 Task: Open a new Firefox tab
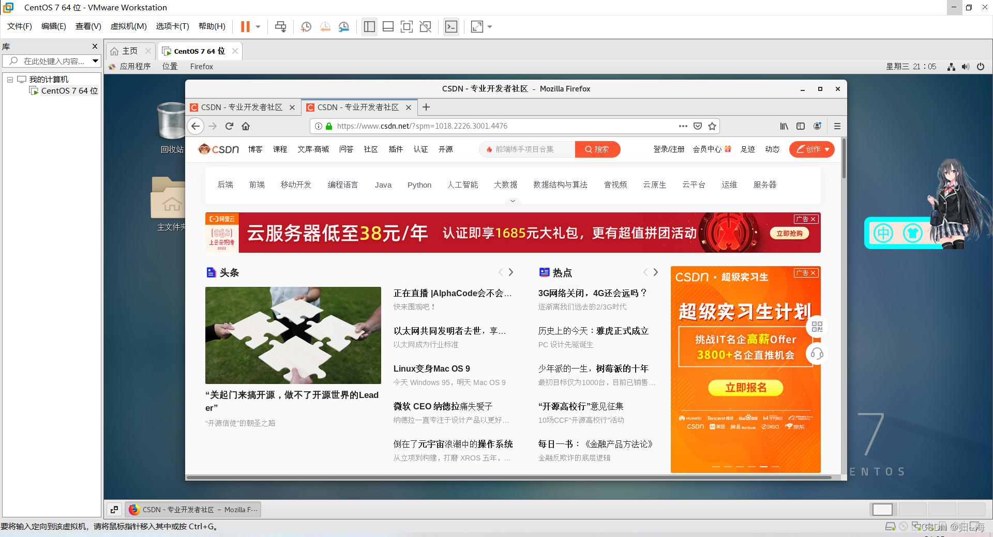(426, 107)
